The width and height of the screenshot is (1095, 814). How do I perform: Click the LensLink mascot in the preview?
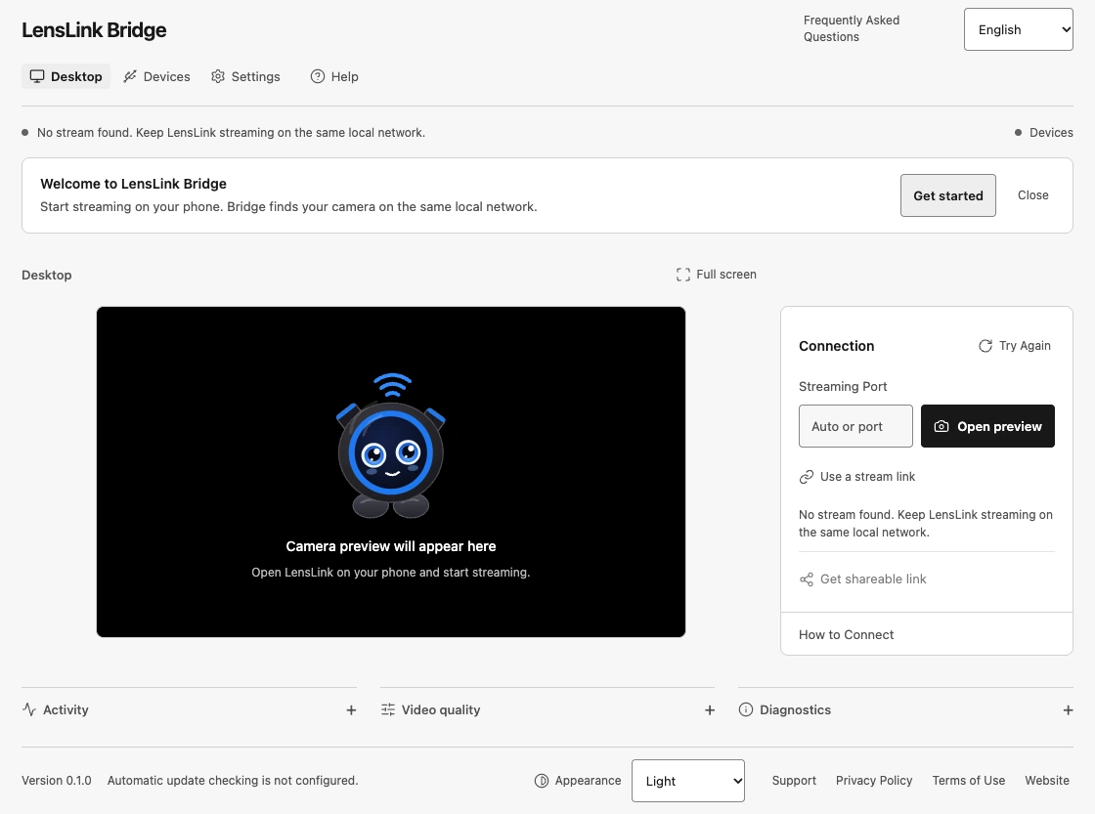pyautogui.click(x=391, y=447)
